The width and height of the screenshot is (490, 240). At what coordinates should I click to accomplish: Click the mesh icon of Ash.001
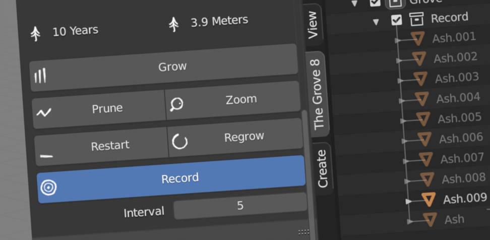coord(417,38)
